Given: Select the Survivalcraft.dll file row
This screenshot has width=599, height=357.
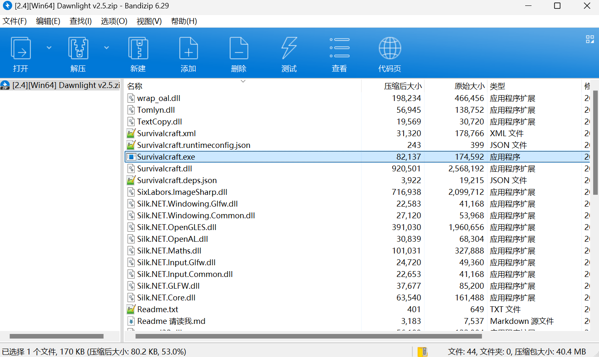Looking at the screenshot, I should point(164,168).
